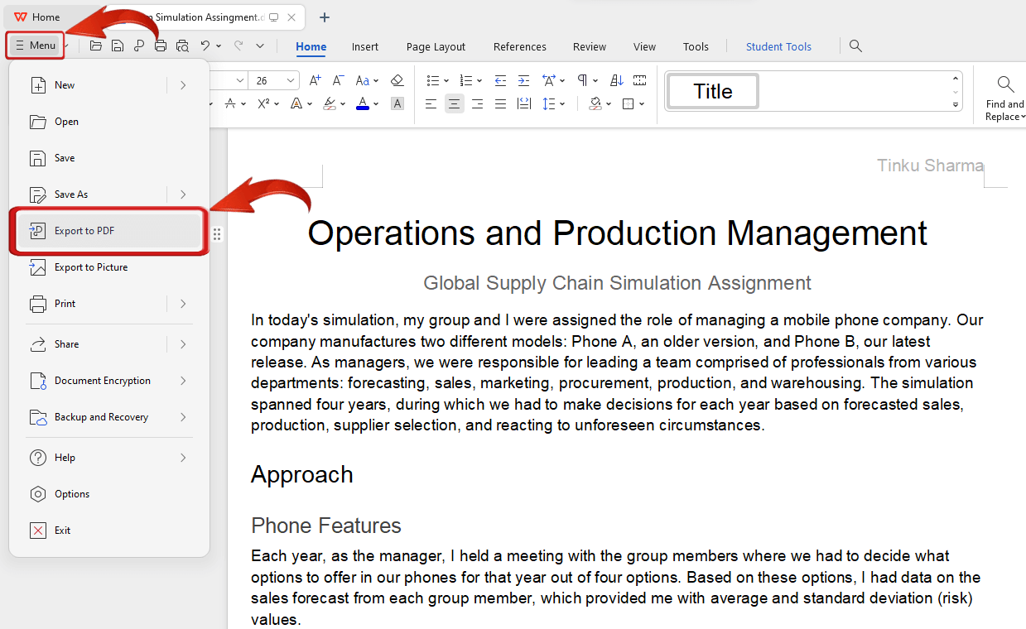Switch to the Insert tab
The height and width of the screenshot is (629, 1026).
(x=365, y=47)
